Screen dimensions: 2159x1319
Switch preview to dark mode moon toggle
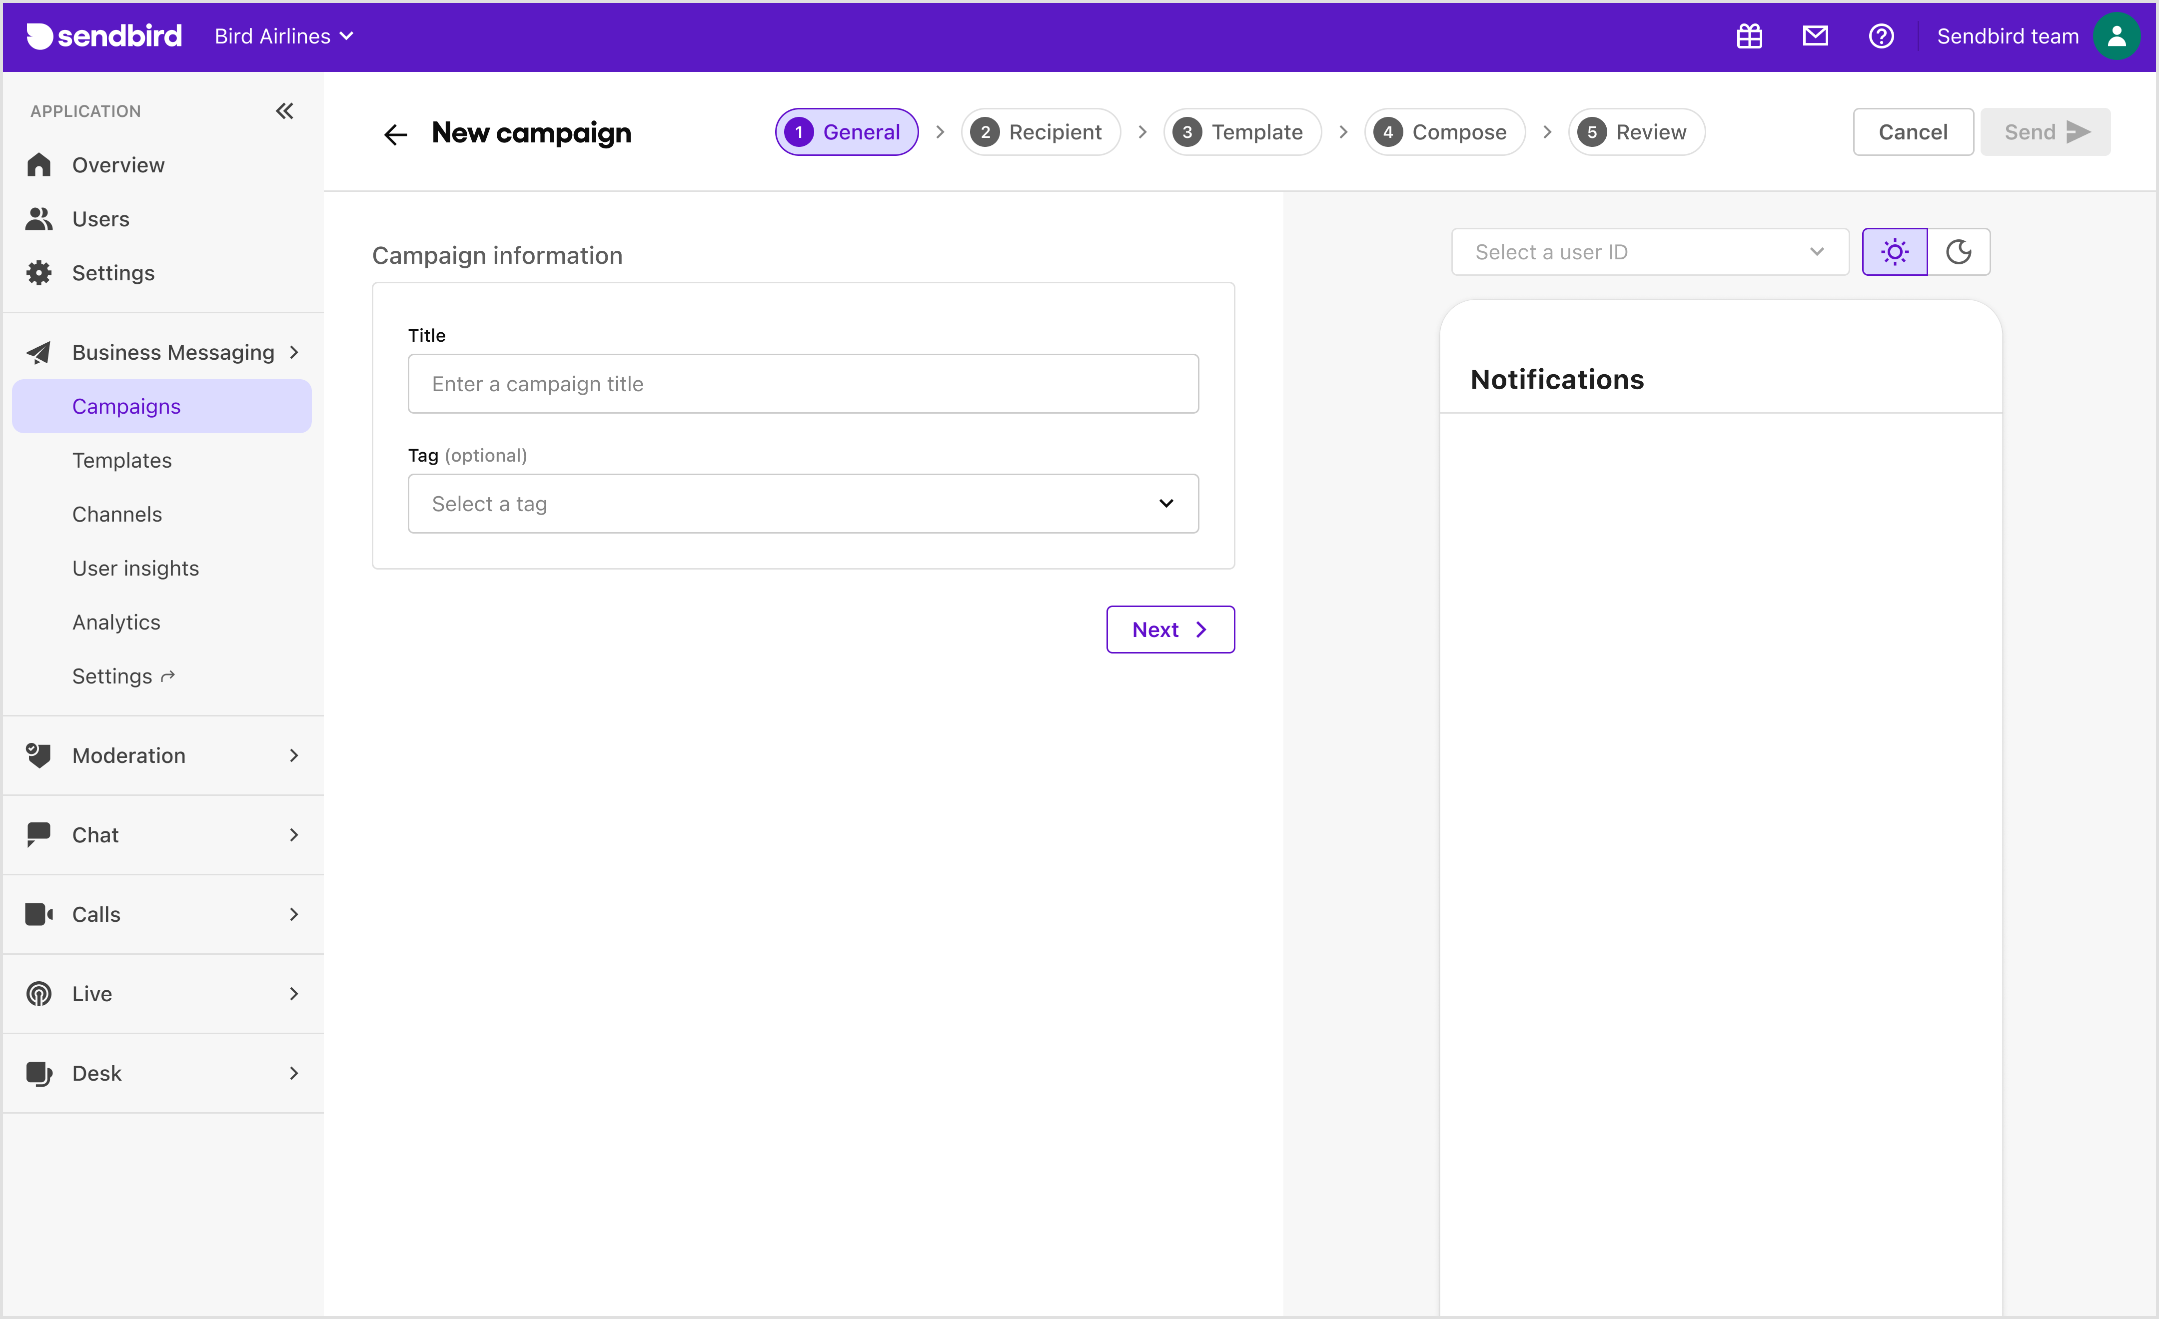click(x=1959, y=252)
